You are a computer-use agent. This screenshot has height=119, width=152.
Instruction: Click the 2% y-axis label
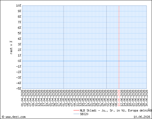pos(19,50)
